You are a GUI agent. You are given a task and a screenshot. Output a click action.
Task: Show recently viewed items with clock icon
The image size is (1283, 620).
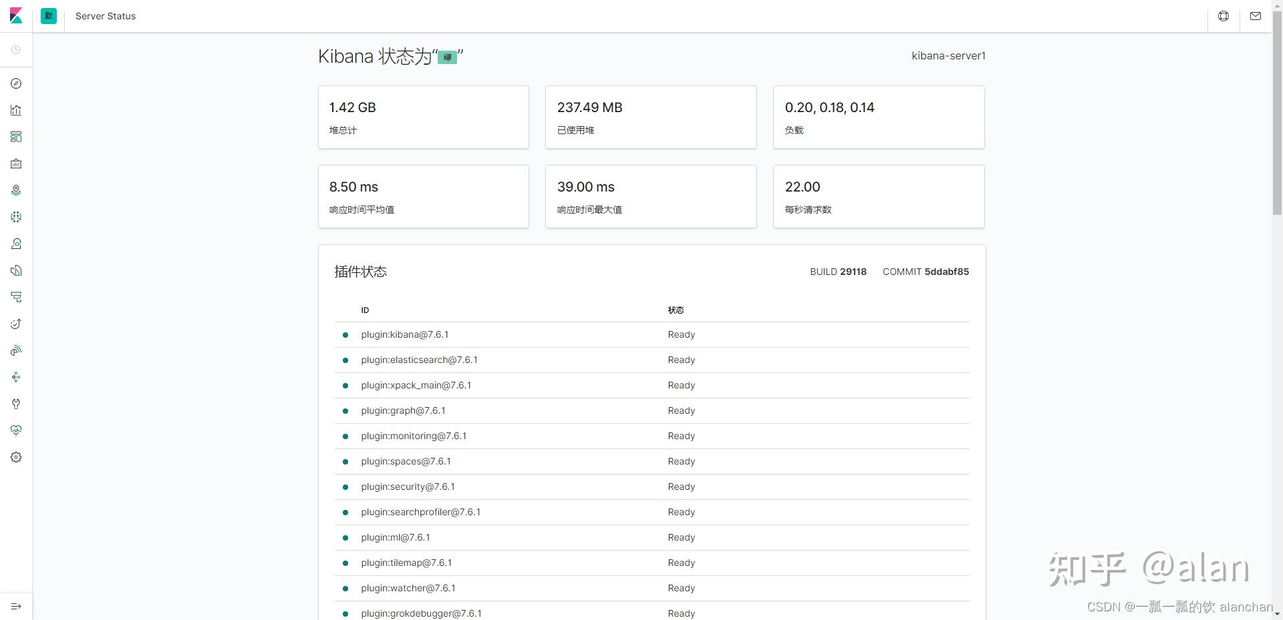[15, 49]
